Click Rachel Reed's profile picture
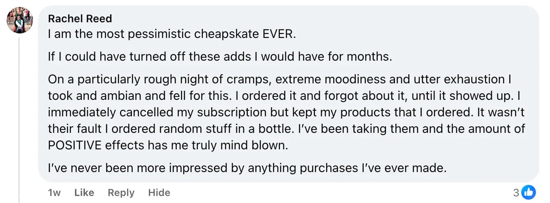Screen dimensions: 550x203 (20, 21)
